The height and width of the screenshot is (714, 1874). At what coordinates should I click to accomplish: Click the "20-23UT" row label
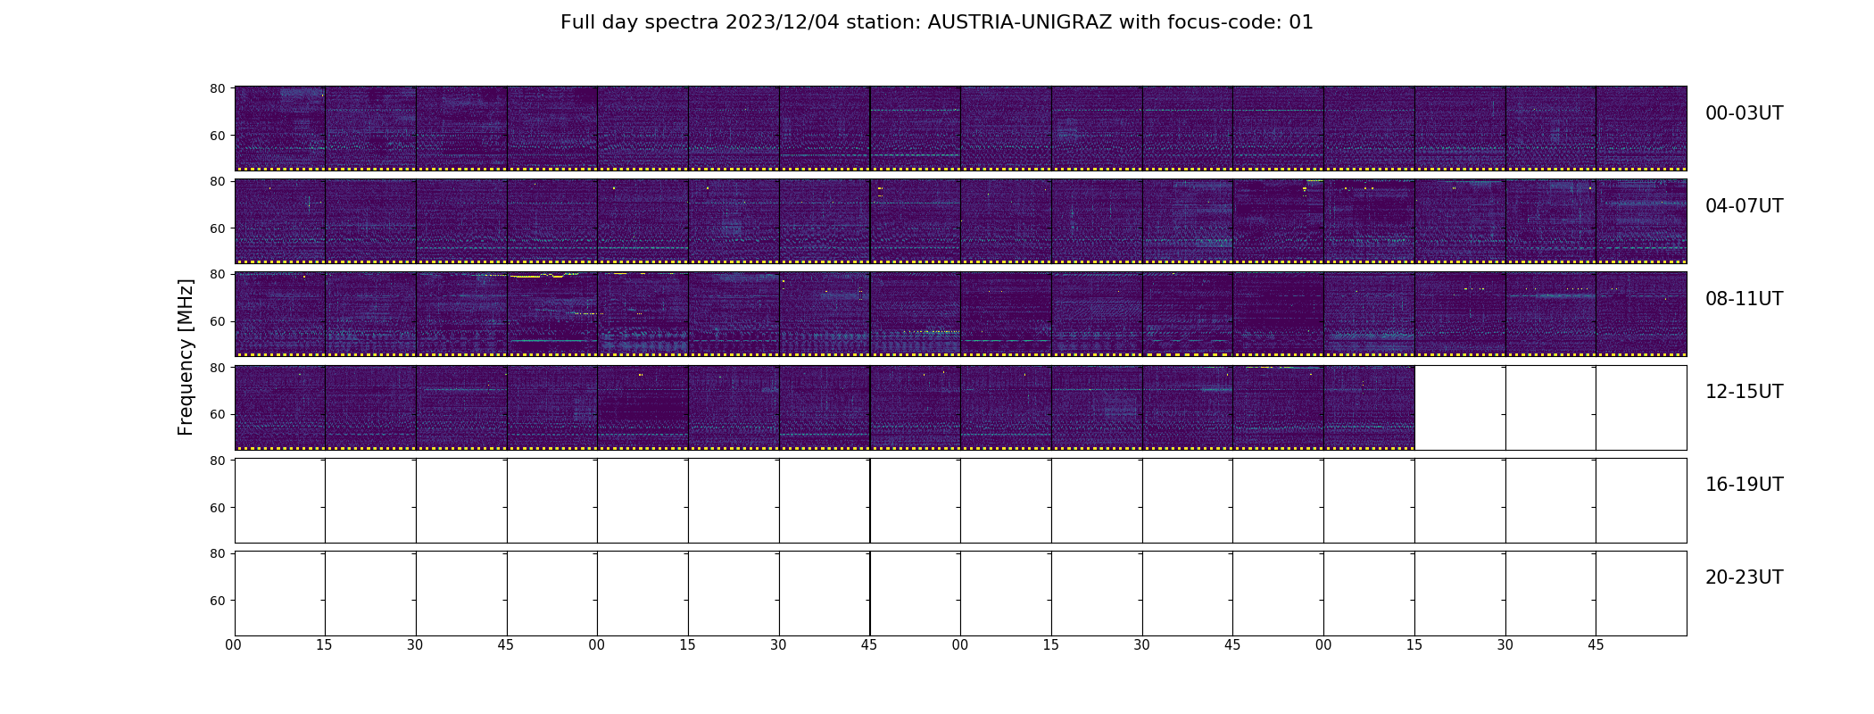point(1744,577)
